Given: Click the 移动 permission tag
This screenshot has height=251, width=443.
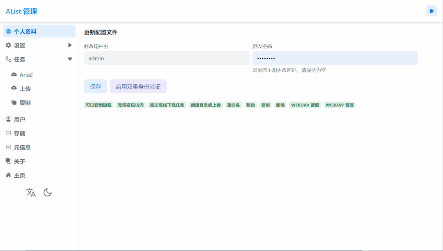Looking at the screenshot, I should coord(250,105).
